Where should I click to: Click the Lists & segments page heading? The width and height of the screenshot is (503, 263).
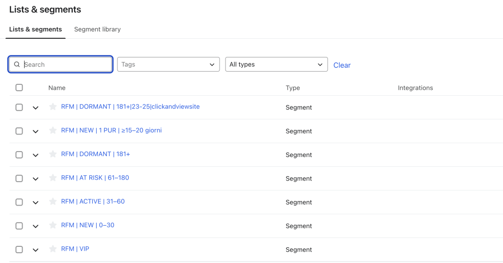tap(45, 10)
